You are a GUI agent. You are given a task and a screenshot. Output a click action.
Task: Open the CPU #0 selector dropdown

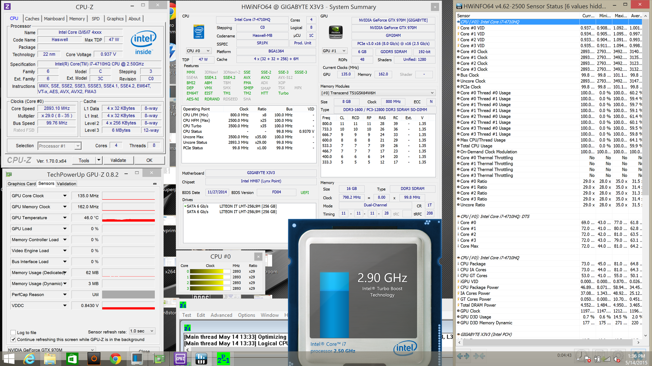click(199, 51)
